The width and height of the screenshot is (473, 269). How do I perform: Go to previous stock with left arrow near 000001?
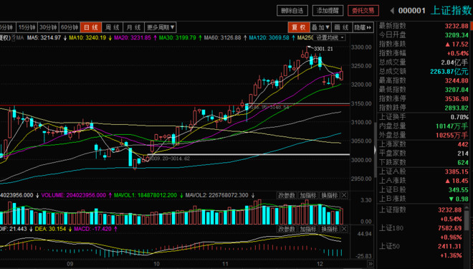pyautogui.click(x=392, y=11)
